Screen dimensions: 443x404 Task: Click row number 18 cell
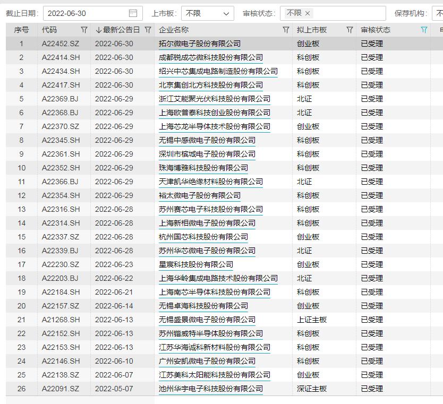point(21,279)
